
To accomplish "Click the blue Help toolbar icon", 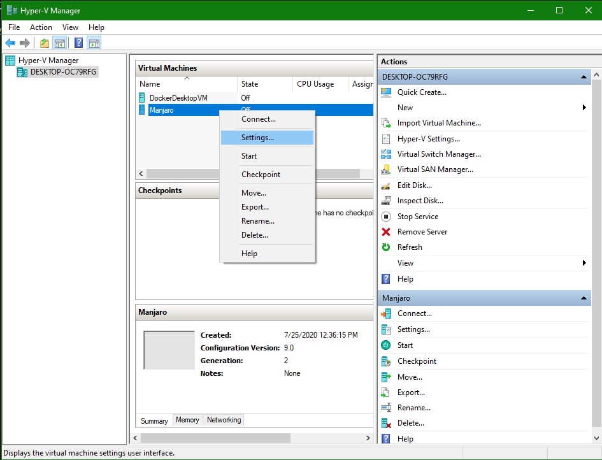I will tap(78, 43).
